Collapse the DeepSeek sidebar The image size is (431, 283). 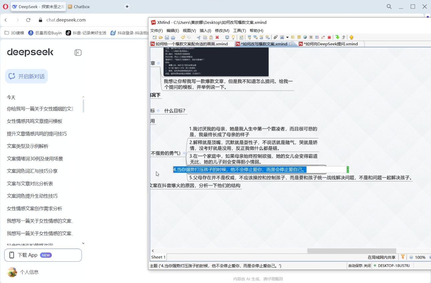click(x=78, y=53)
